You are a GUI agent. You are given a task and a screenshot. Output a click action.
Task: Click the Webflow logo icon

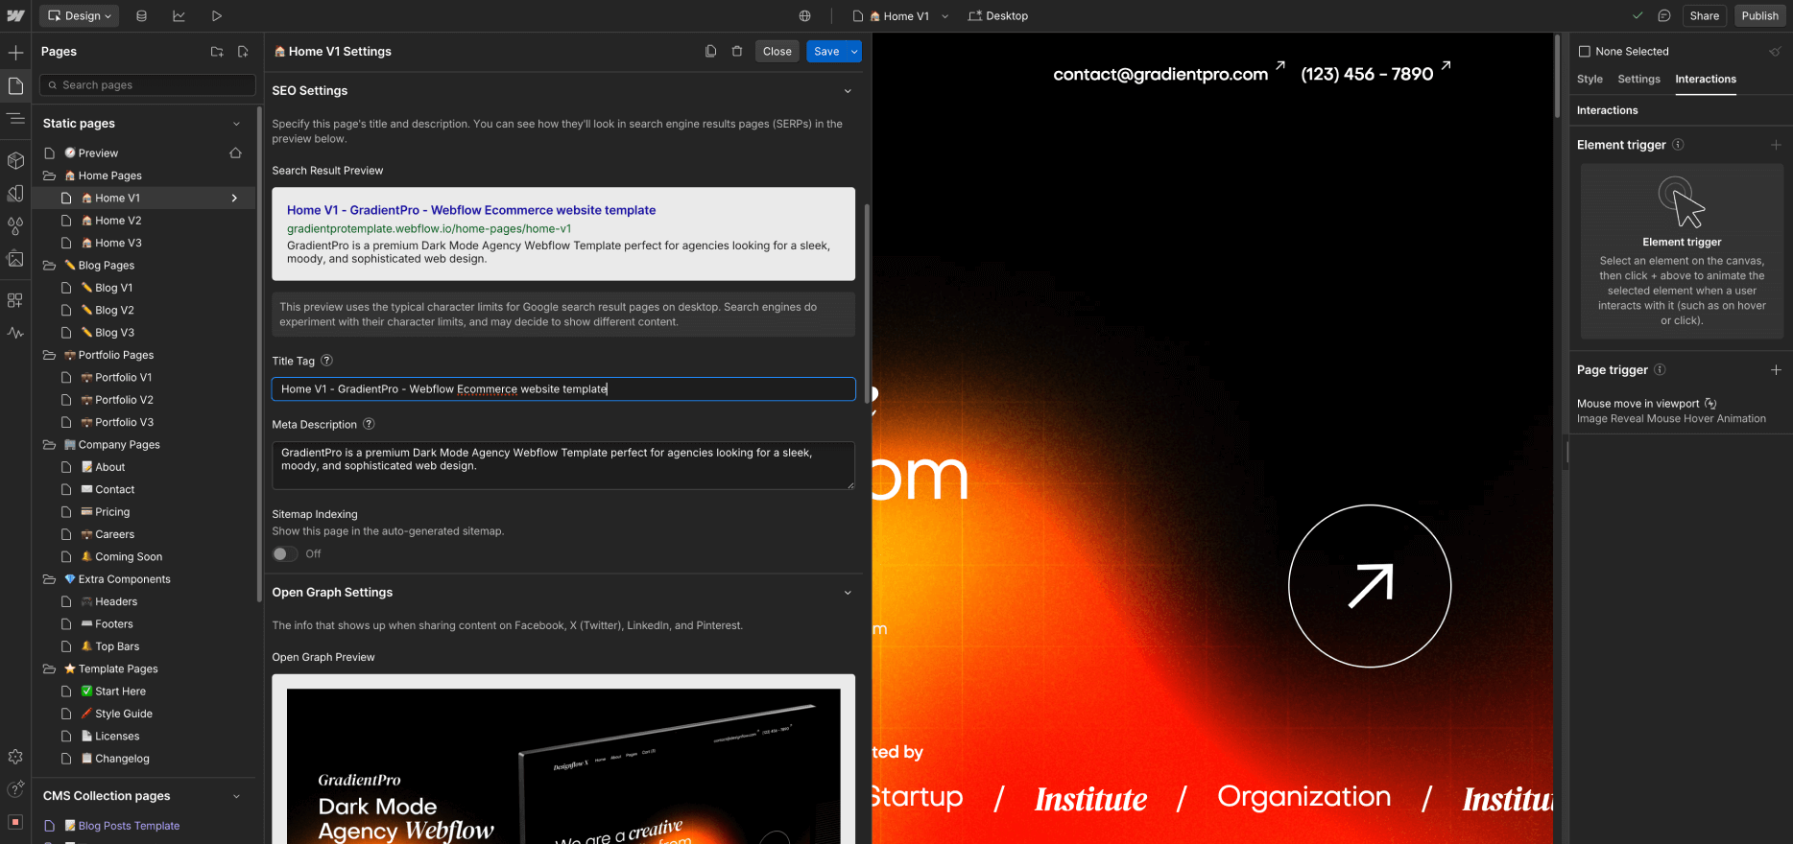pos(15,15)
